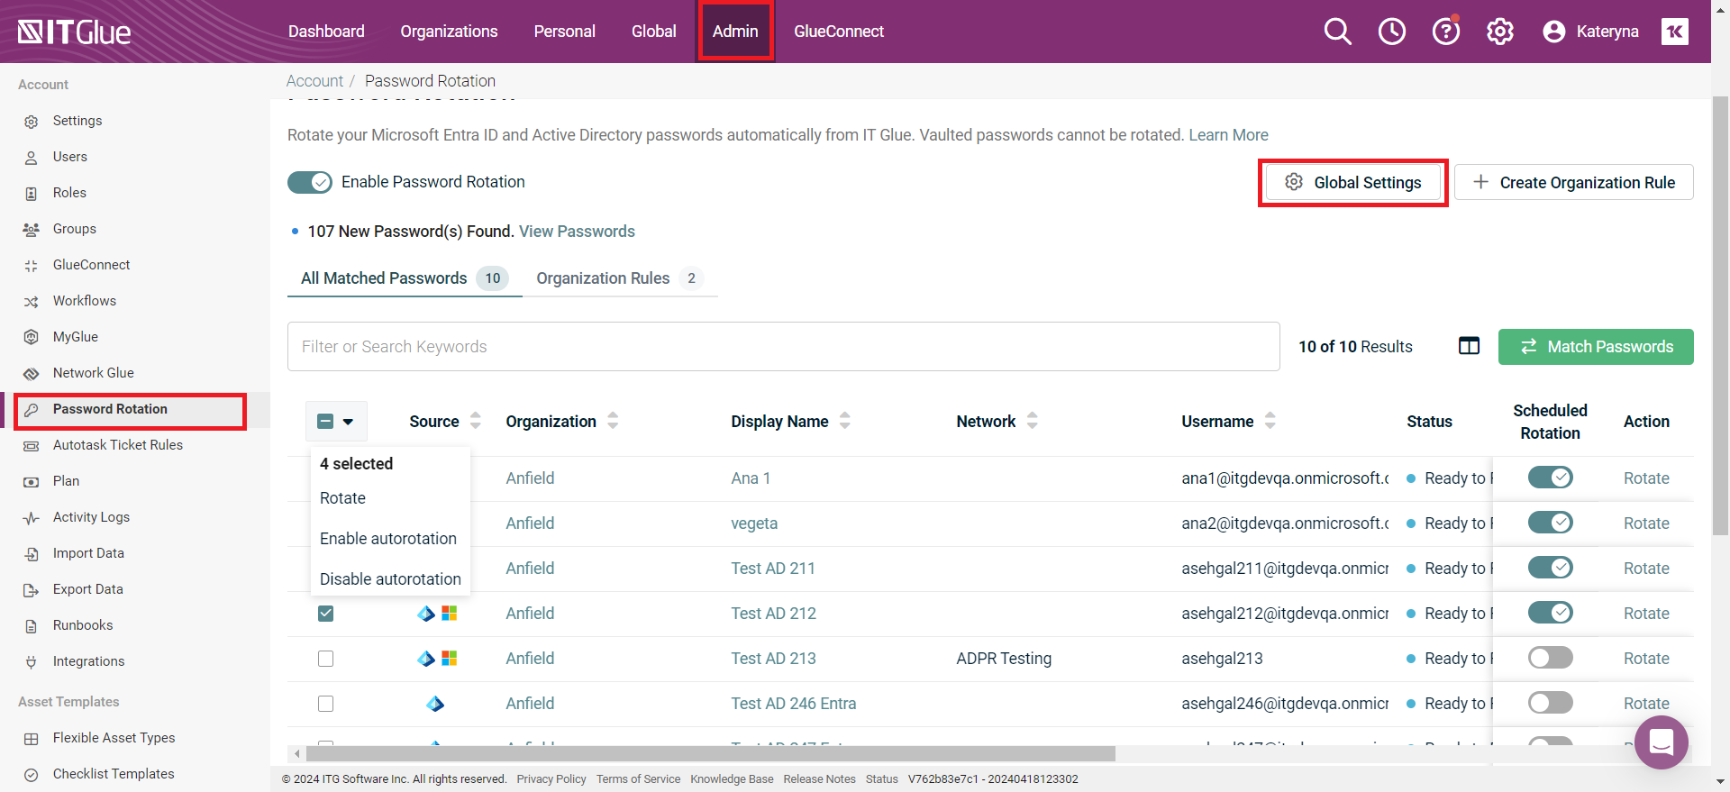Open Network Glue in the sidebar
This screenshot has width=1730, height=792.
point(94,373)
